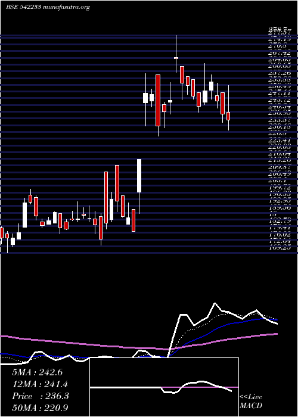Click the "BSE 542233 munafasutra.org" chart title
This screenshot has width=298, height=417.
[48, 7]
